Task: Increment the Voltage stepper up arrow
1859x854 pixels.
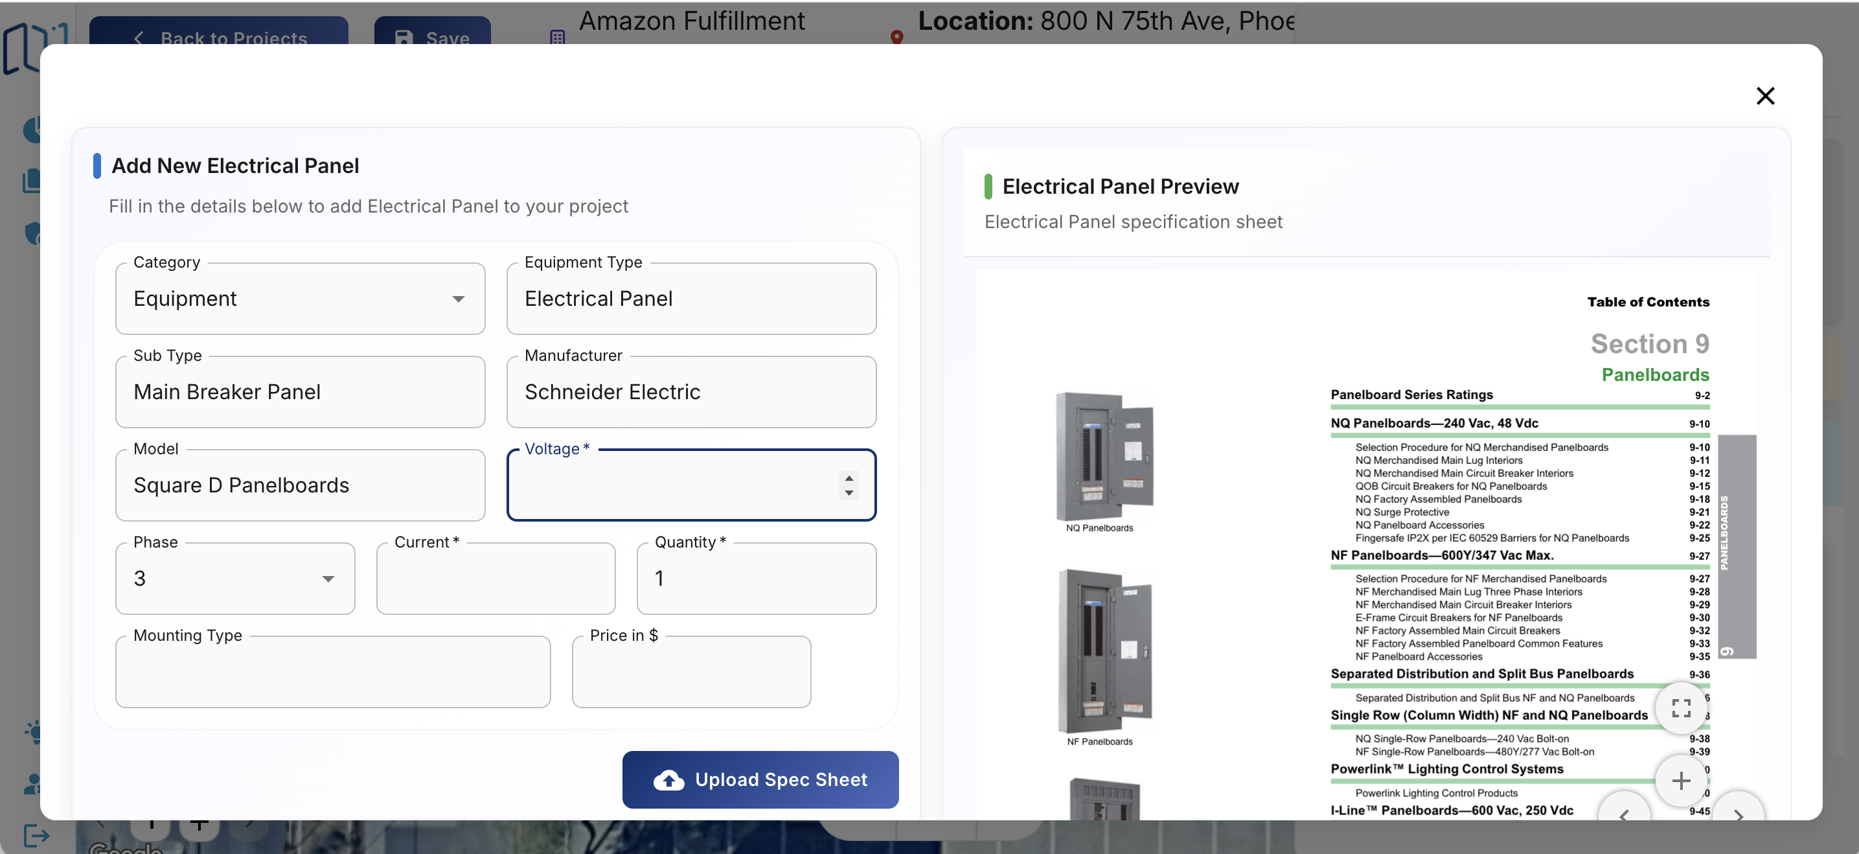Action: [x=849, y=478]
